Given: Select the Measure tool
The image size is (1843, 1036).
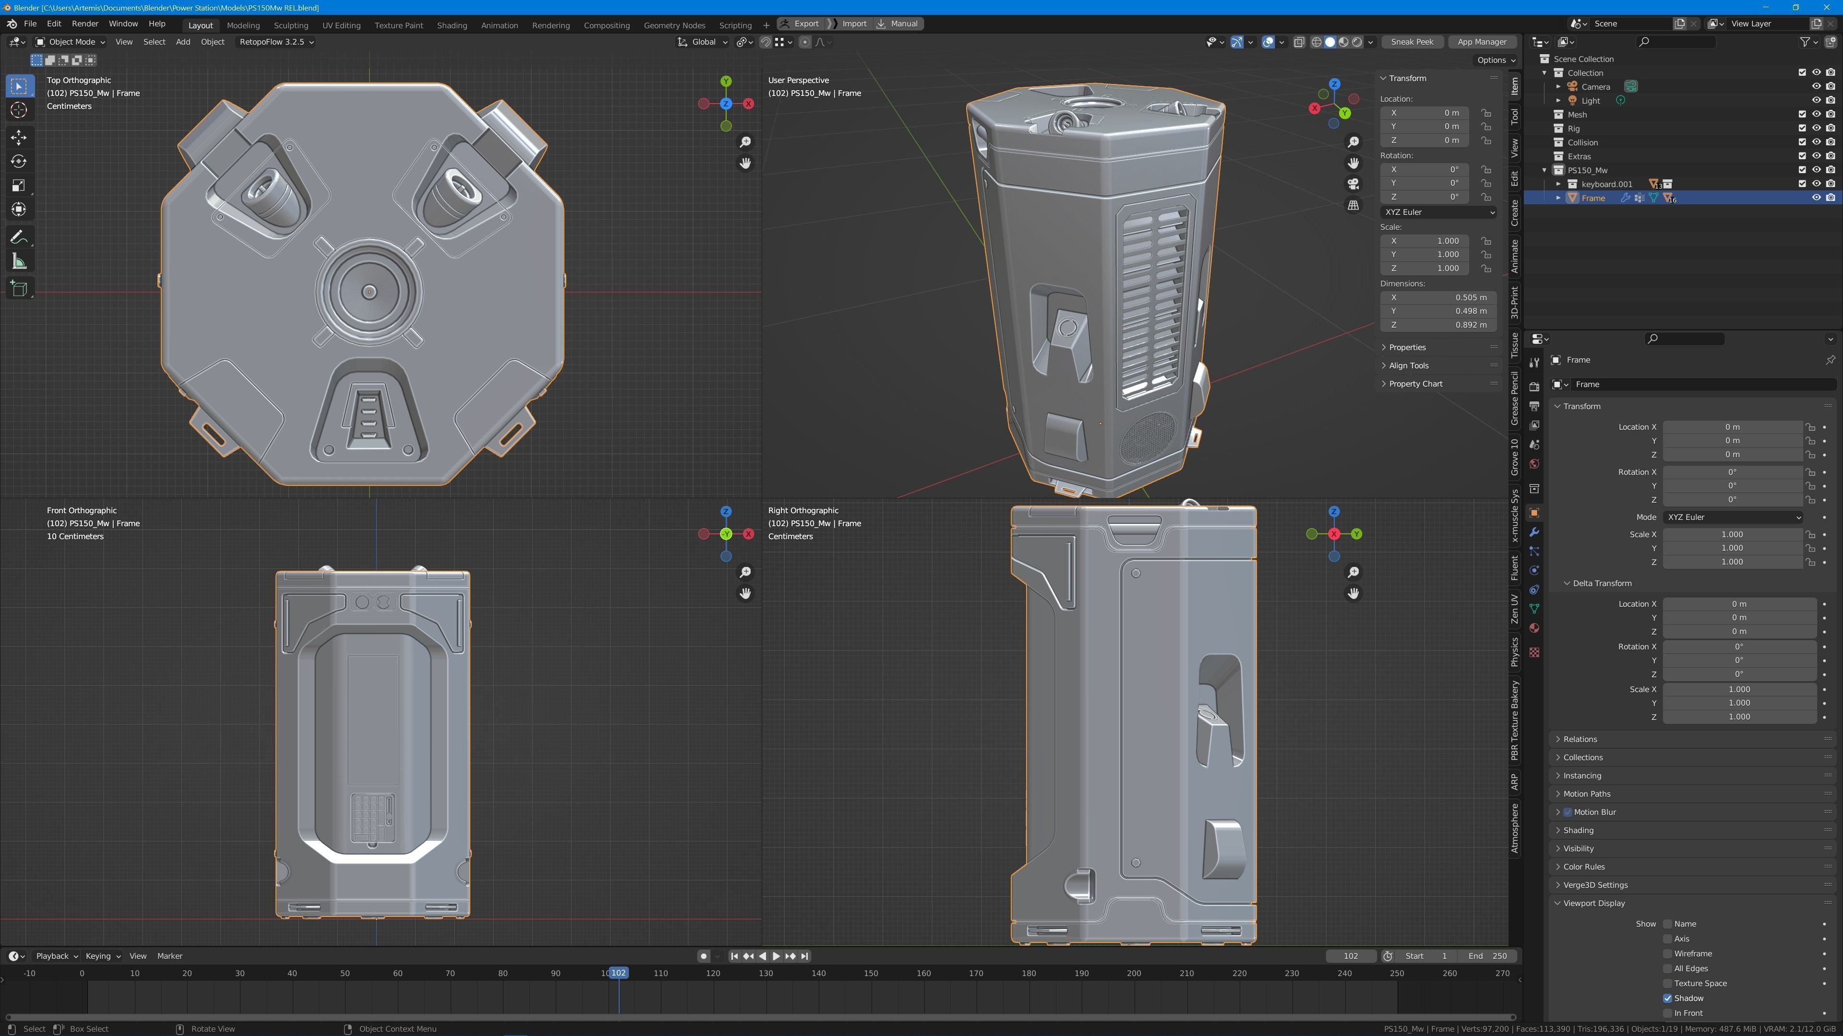Looking at the screenshot, I should [x=19, y=262].
